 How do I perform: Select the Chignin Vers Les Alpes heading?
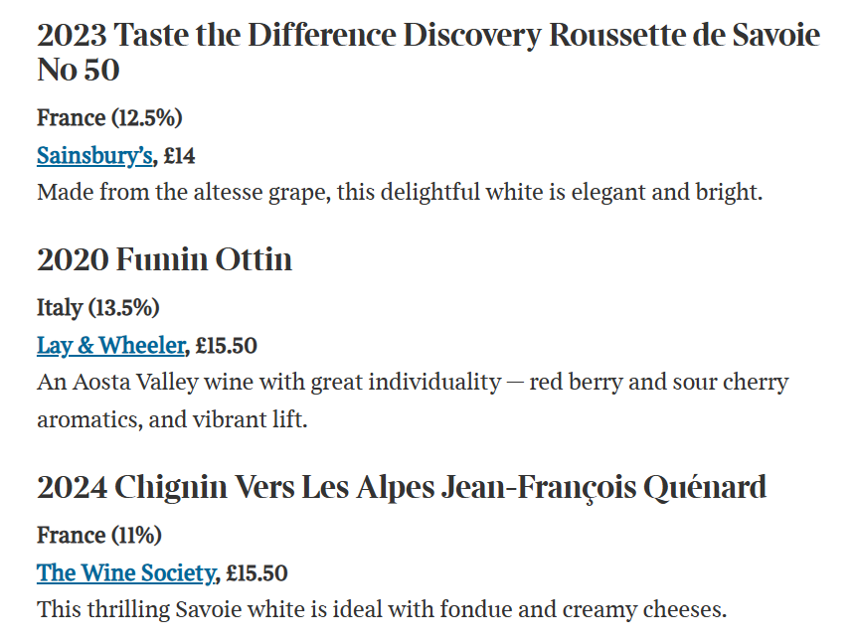click(402, 488)
